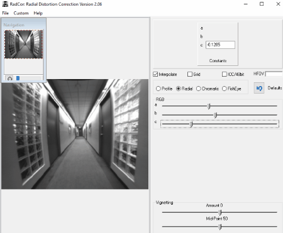Click the Mid-Point 50 label
The image size is (283, 233).
point(217,219)
